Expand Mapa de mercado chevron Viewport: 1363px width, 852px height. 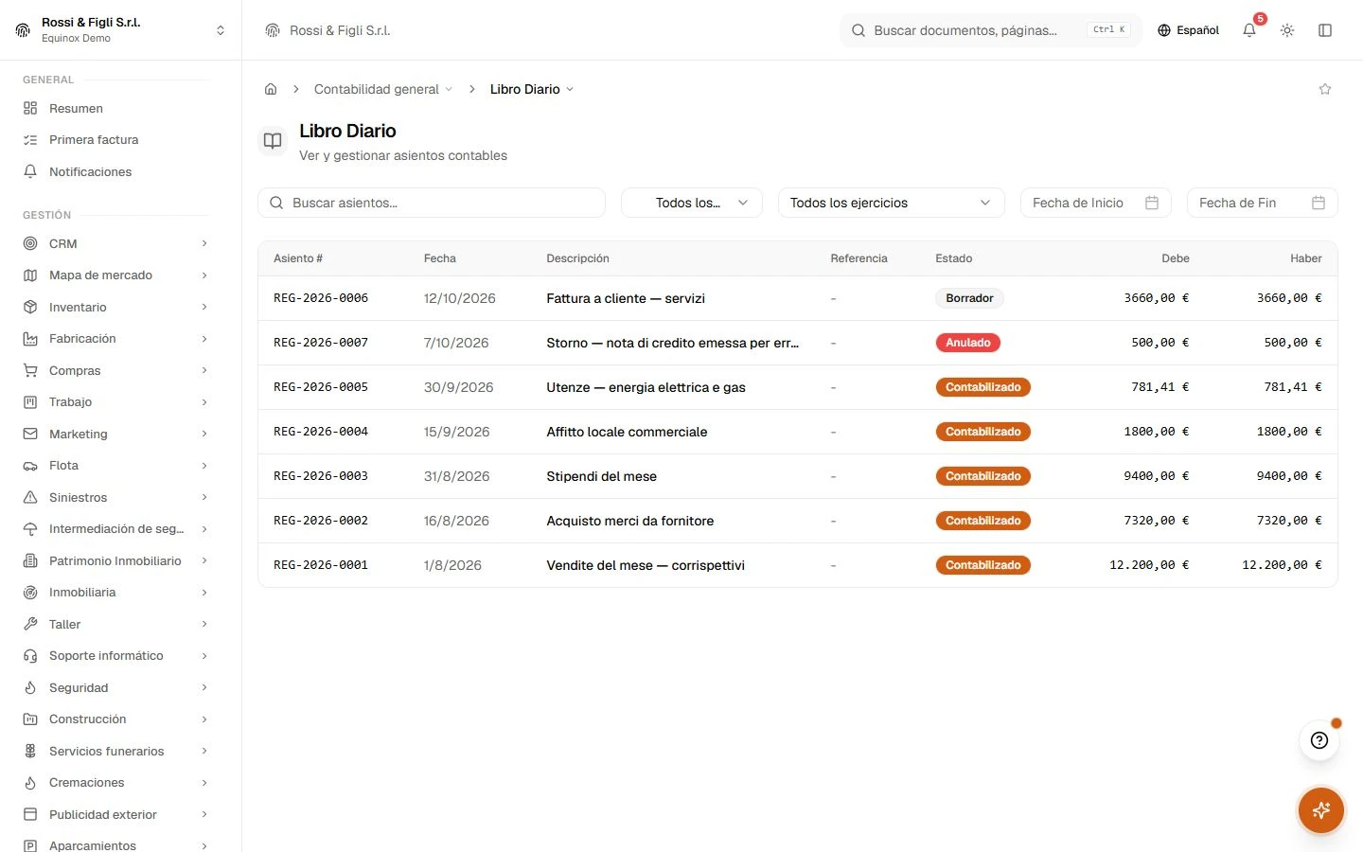[204, 275]
